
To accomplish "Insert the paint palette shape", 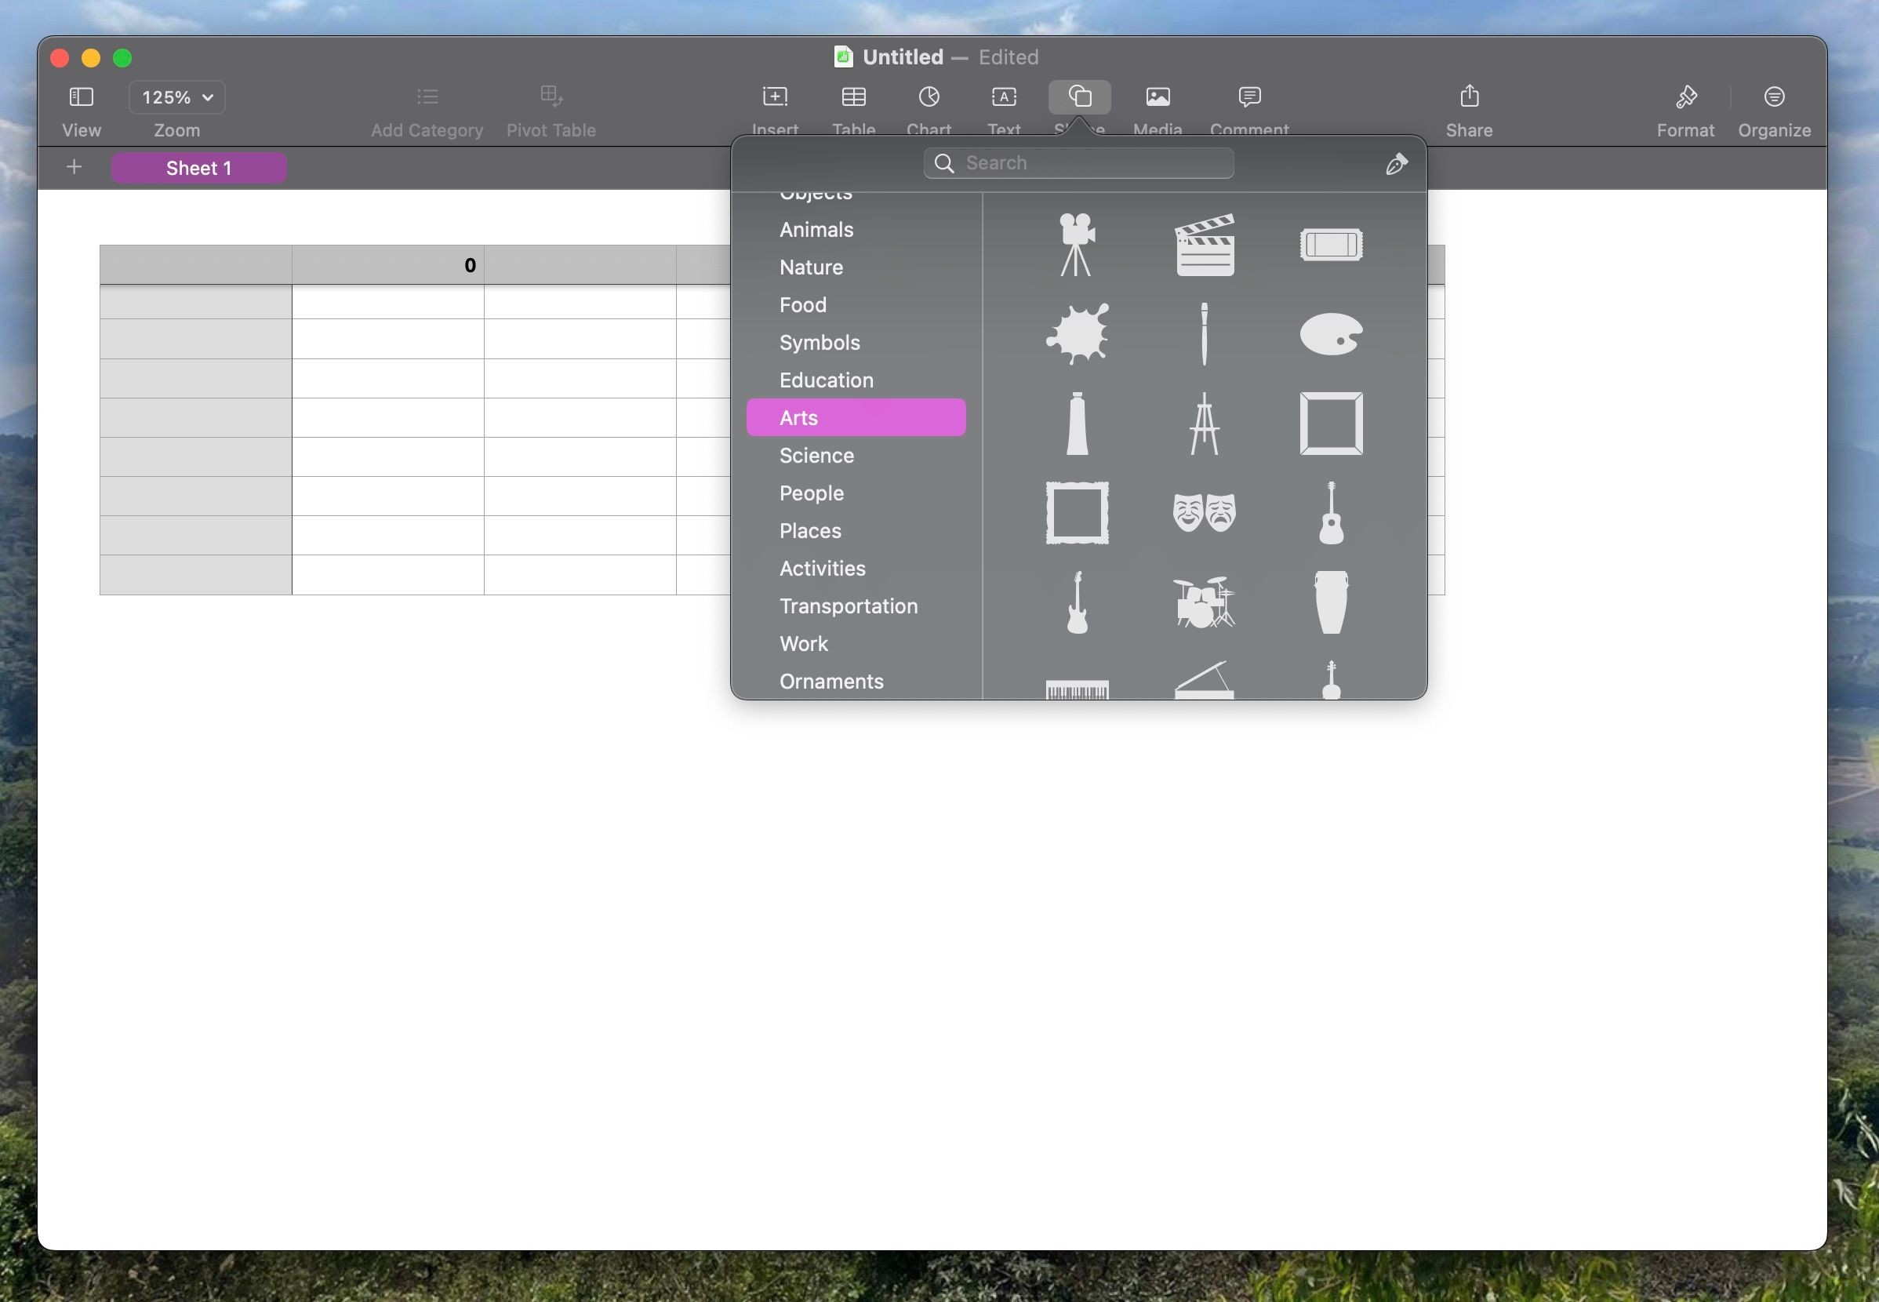I will pyautogui.click(x=1331, y=333).
